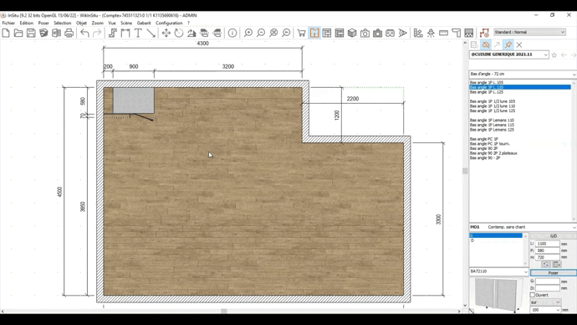577x325 pixels.
Task: Open the Fichier menu
Action: pyautogui.click(x=8, y=23)
